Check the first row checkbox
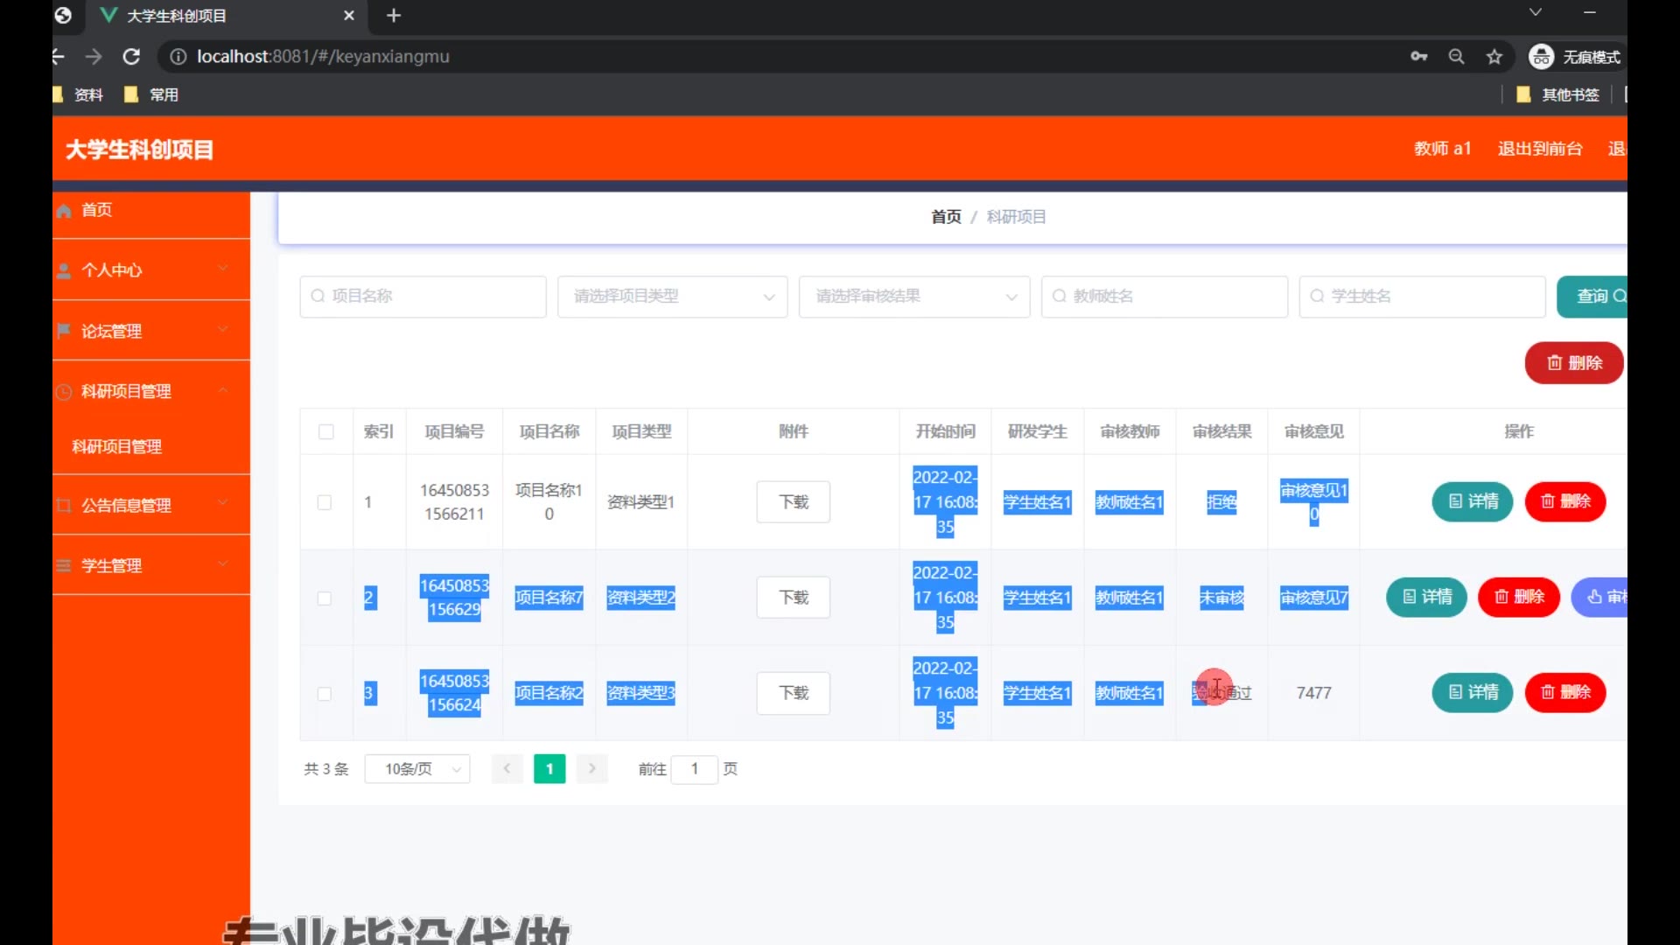This screenshot has width=1680, height=945. (x=325, y=502)
